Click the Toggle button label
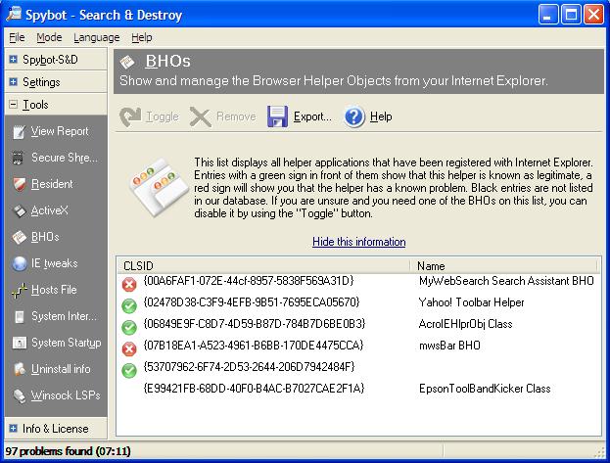Image resolution: width=610 pixels, height=463 pixels. click(x=163, y=116)
